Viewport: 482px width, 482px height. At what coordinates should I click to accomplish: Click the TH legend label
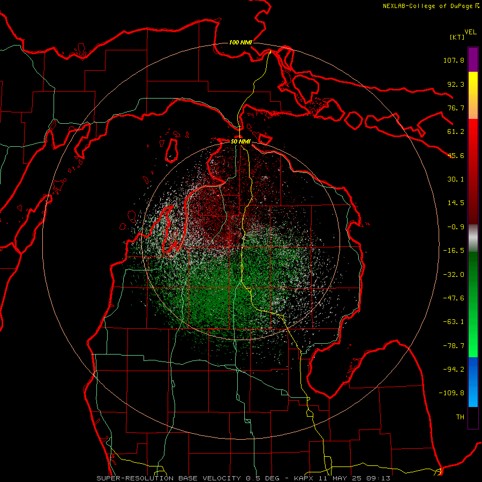click(460, 417)
